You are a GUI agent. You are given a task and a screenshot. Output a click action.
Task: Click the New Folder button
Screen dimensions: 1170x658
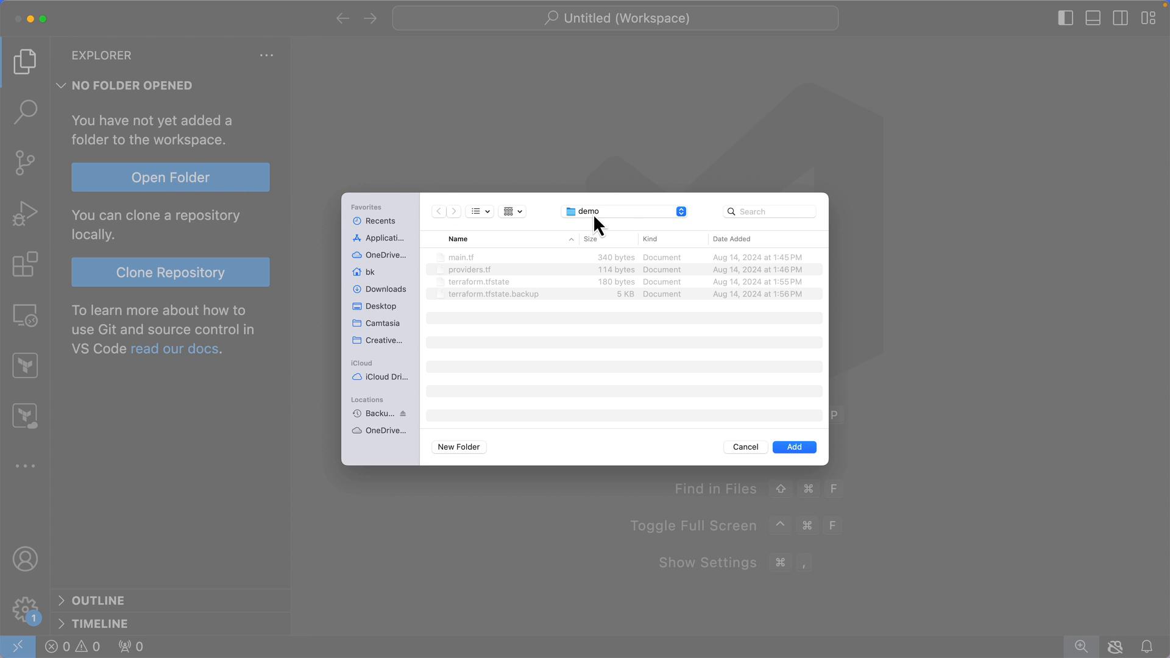click(x=459, y=447)
